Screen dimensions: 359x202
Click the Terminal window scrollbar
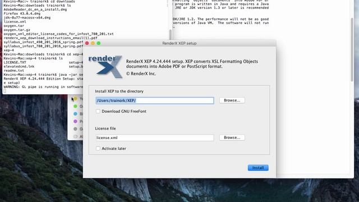[x=171, y=34]
